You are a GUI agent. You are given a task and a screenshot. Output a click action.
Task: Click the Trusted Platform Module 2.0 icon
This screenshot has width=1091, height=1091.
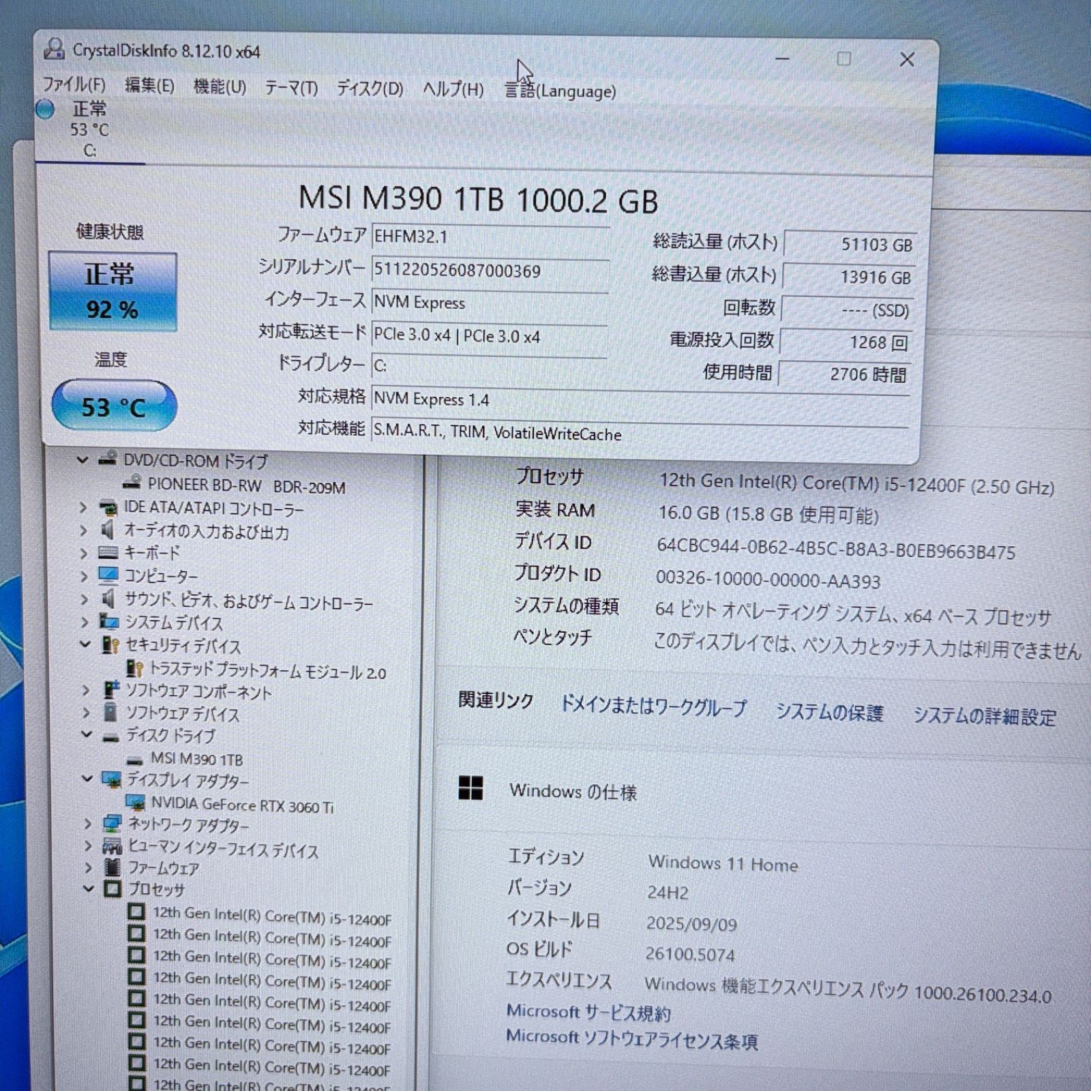pos(135,668)
